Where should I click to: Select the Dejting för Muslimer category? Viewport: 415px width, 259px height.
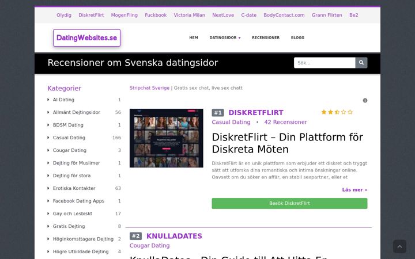coord(77,163)
